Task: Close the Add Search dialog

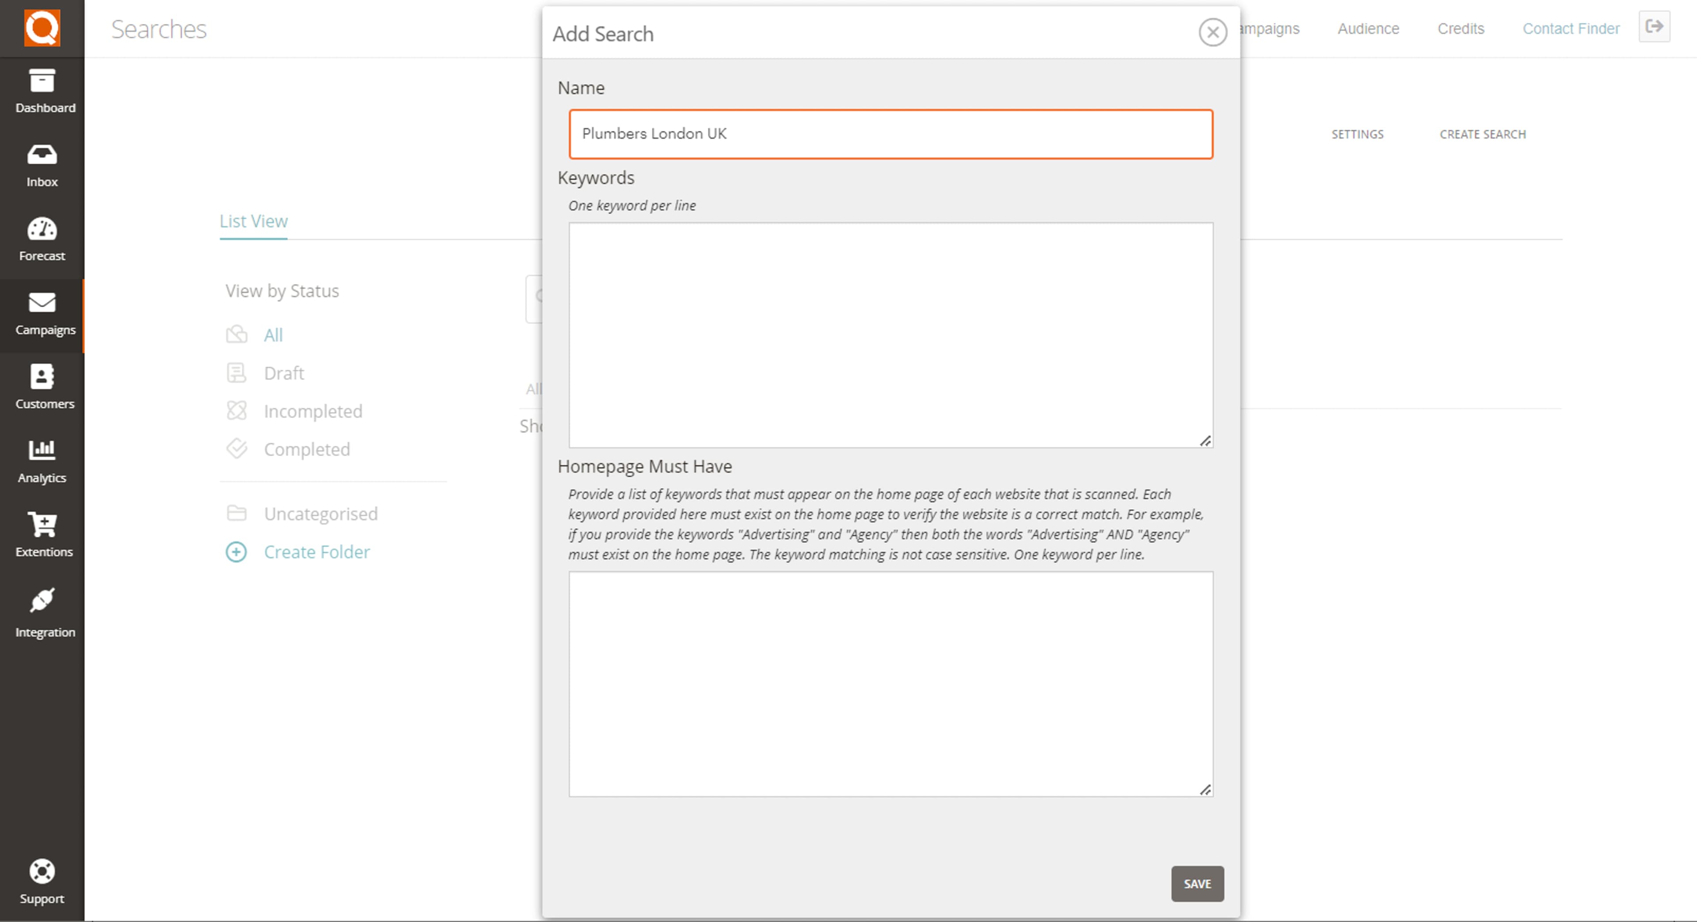Action: [x=1213, y=32]
